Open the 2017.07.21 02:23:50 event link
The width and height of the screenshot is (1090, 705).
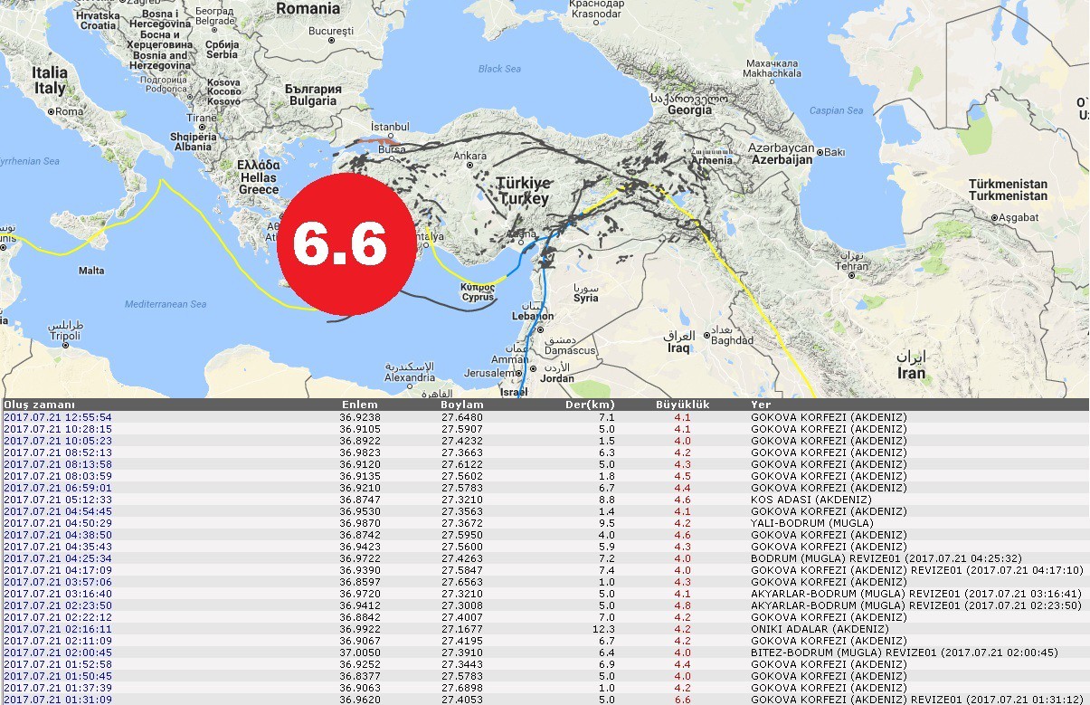[x=58, y=605]
